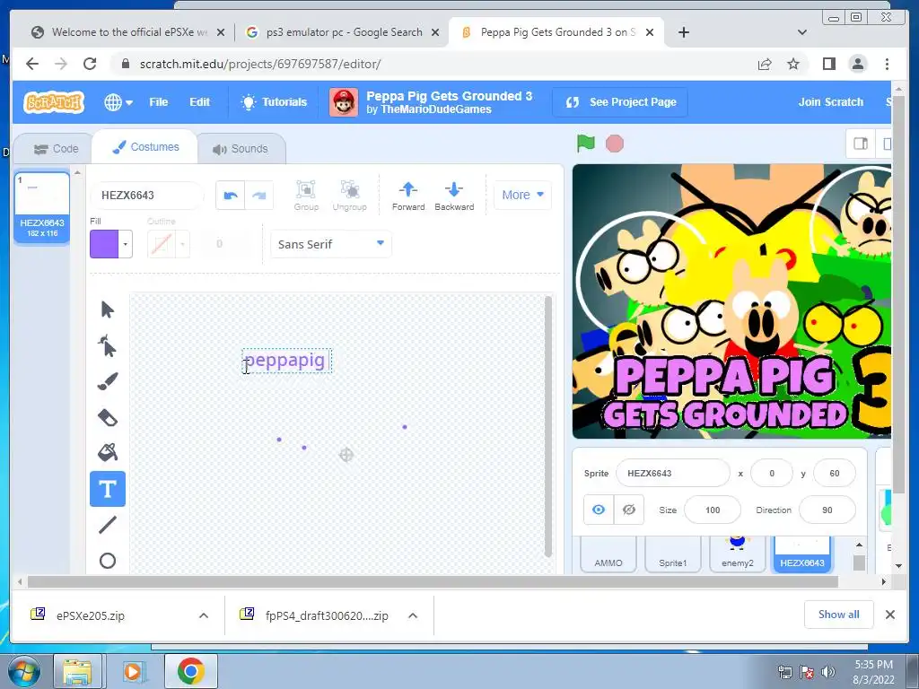Open the Outline color dropdown
919x689 pixels.
(183, 244)
